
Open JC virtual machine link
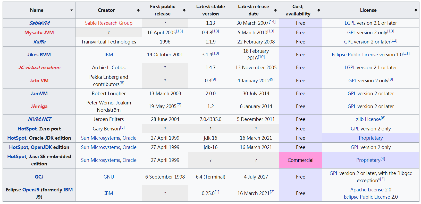click(x=39, y=67)
